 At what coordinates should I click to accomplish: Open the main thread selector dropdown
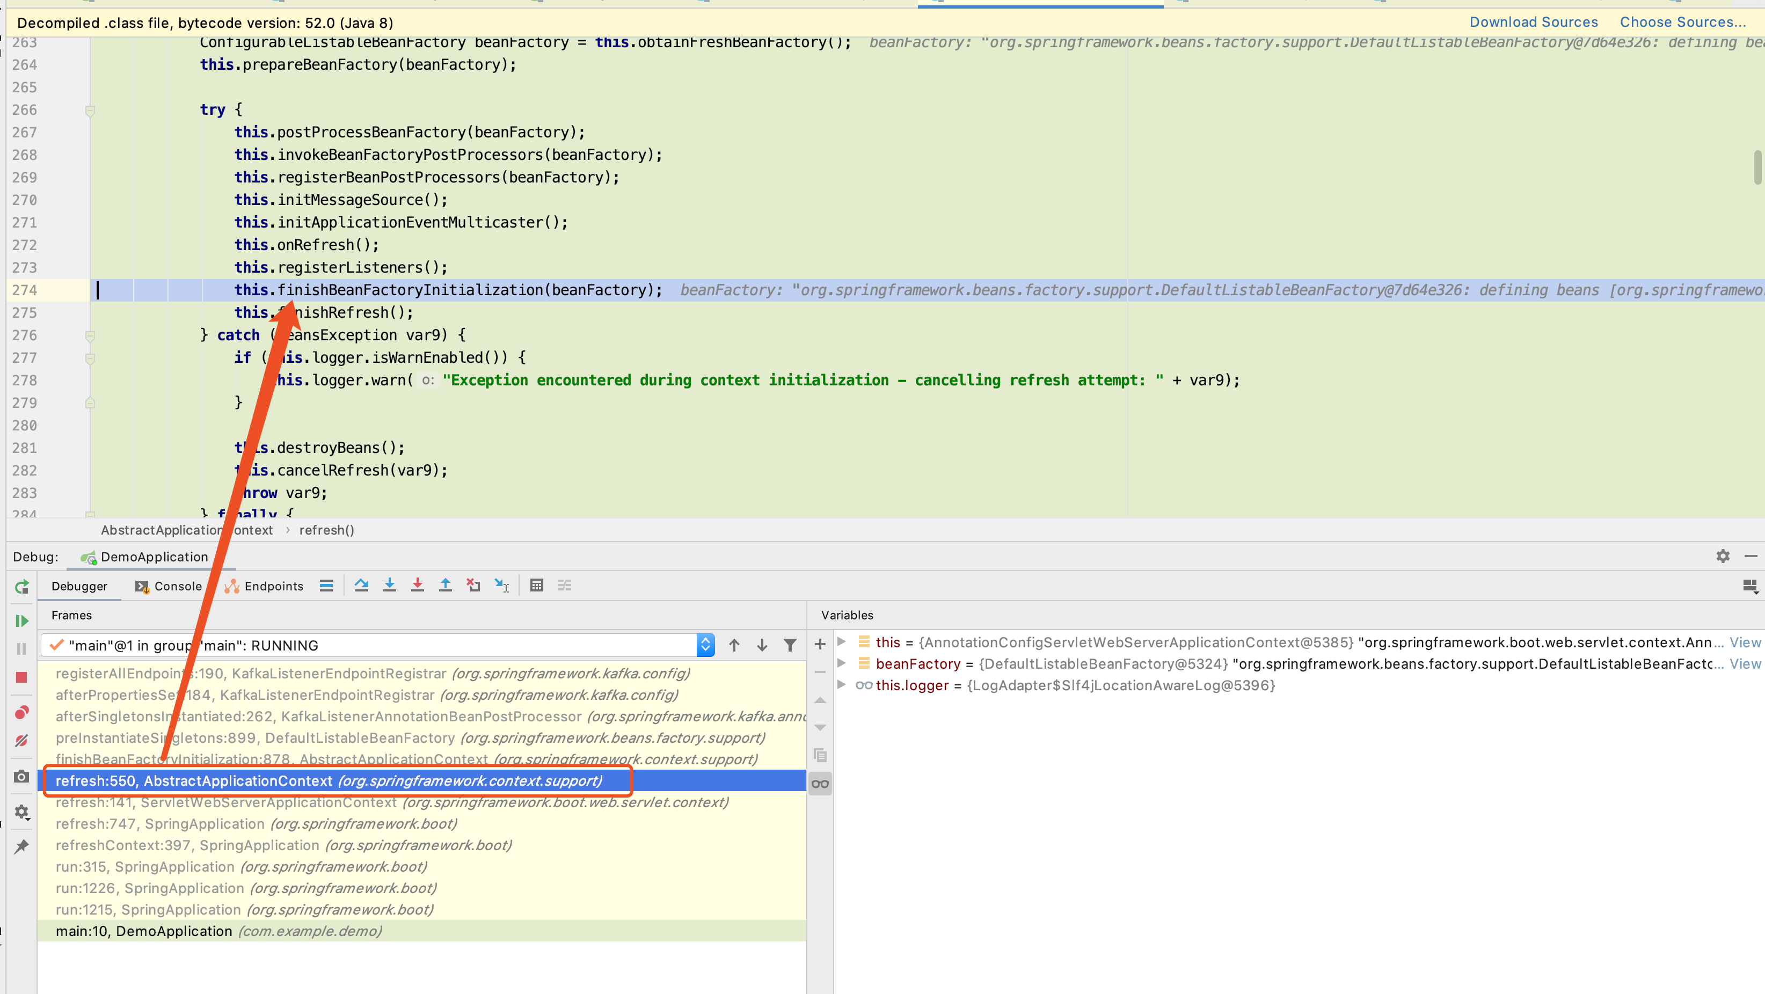(x=705, y=645)
